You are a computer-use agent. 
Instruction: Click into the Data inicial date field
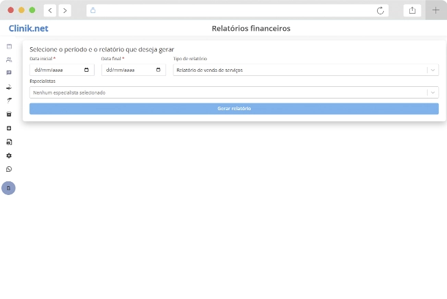coord(55,70)
